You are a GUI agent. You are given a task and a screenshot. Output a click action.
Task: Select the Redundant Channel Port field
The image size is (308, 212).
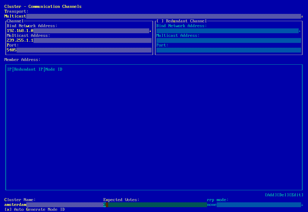point(228,50)
